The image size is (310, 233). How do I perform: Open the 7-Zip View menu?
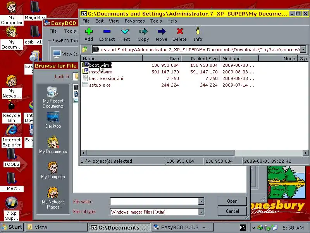(114, 21)
